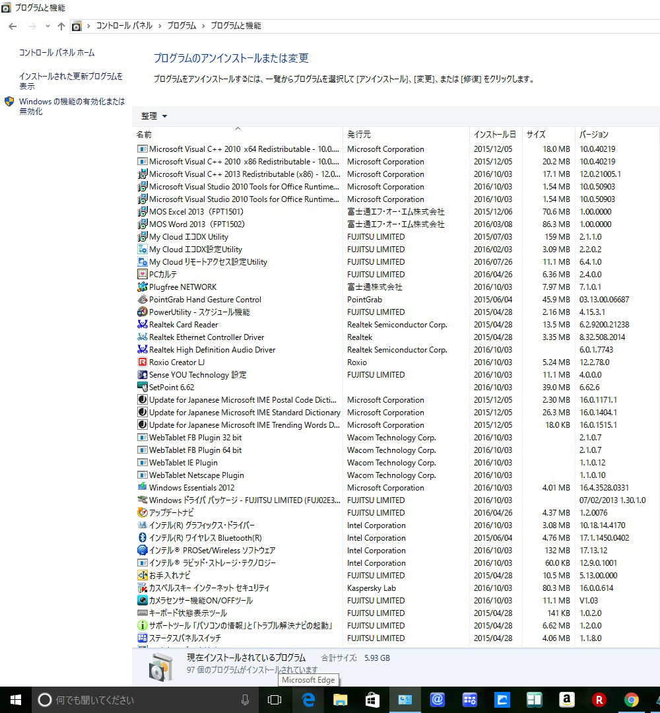
Task: Click Sense YOU Technology 設定 icon
Action: point(143,375)
